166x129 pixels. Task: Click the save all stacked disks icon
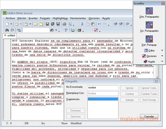point(53,24)
